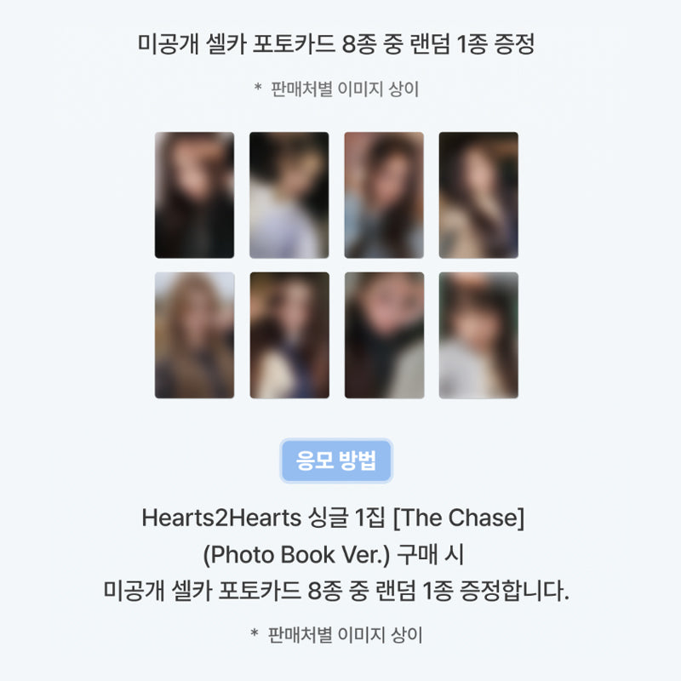
Task: Open bottom-row photocard with grey top, green background
Action: click(478, 335)
